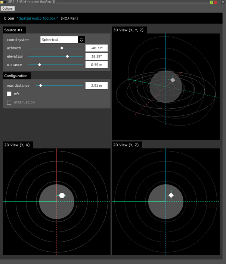Click the source marker in 3D view
226x264 pixels.
[x=173, y=80]
